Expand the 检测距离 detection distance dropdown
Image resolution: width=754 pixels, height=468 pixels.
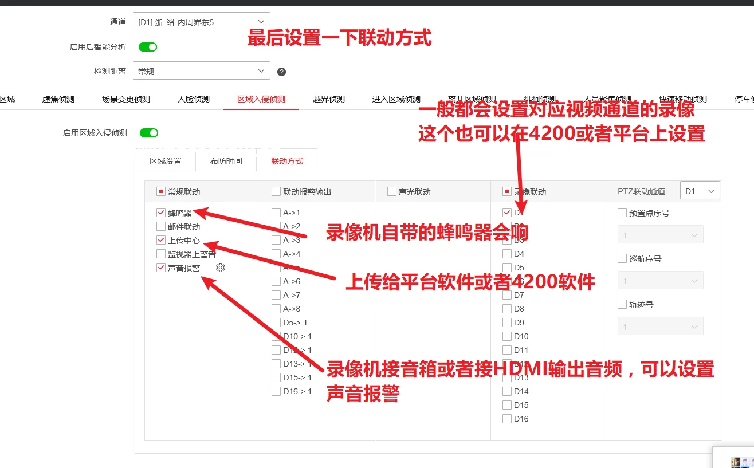[201, 71]
